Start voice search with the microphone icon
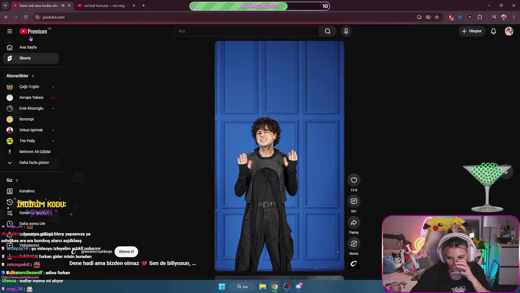520x293 pixels. [346, 31]
